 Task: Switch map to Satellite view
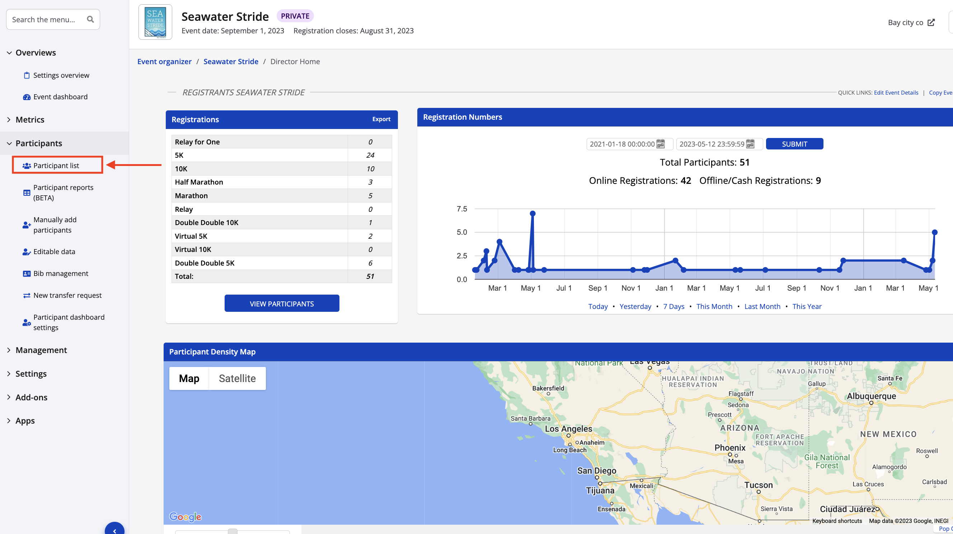coord(237,378)
